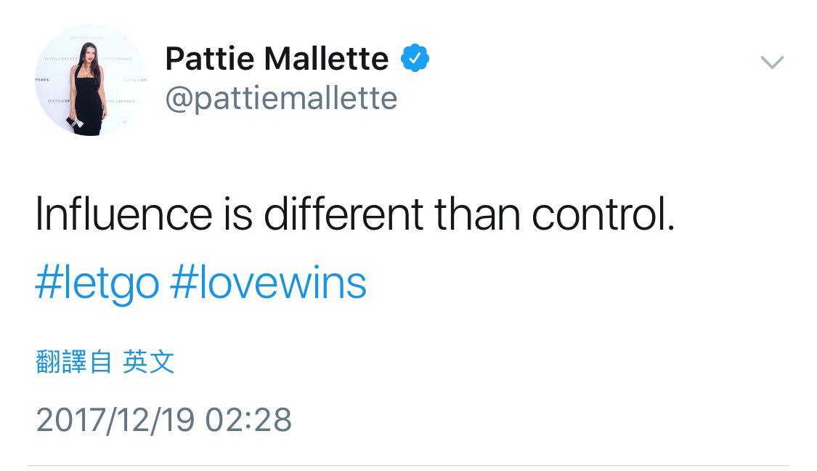817x471 pixels.
Task: Open the Pattie Mallette display name
Action: tap(277, 59)
